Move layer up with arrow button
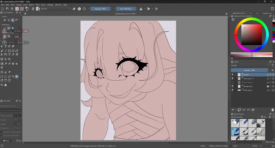The width and height of the screenshot is (275, 148). pos(248,110)
